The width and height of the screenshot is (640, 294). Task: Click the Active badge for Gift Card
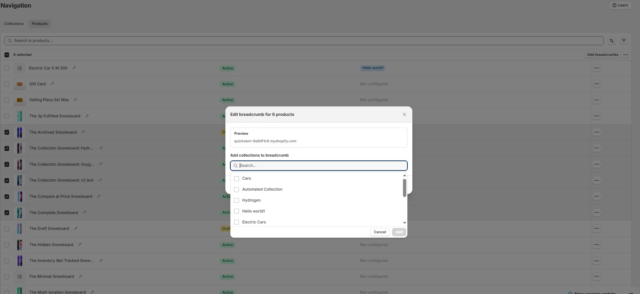tap(228, 84)
